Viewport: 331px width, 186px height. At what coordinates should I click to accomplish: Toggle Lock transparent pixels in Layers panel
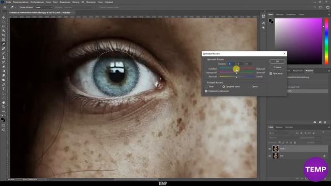click(x=279, y=143)
